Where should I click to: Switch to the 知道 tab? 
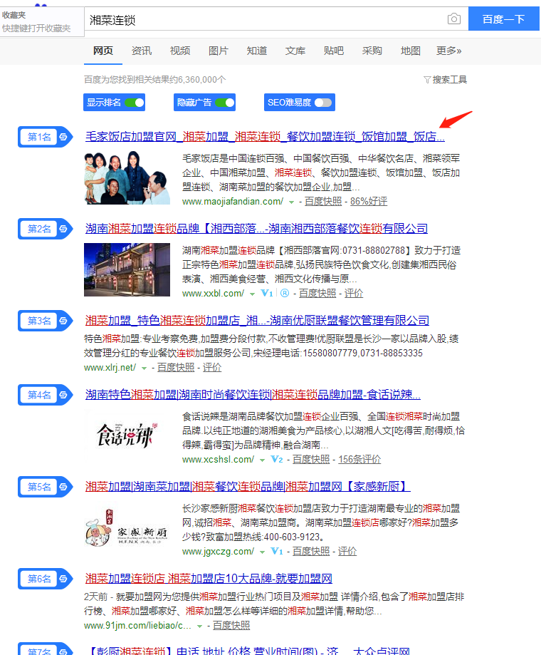click(256, 51)
